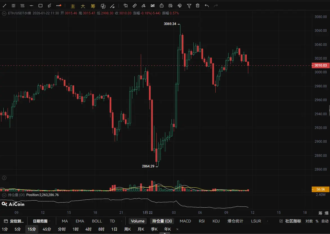Undo the last drawing action
330x234 pixels.
pos(207,6)
